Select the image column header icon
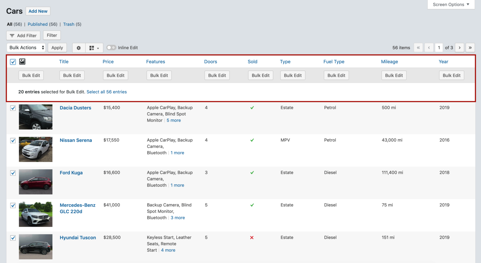This screenshot has width=481, height=263. [22, 62]
